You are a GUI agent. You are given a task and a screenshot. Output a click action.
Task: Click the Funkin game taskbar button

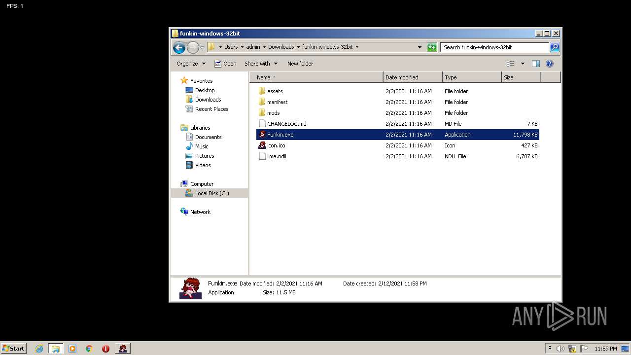point(123,349)
